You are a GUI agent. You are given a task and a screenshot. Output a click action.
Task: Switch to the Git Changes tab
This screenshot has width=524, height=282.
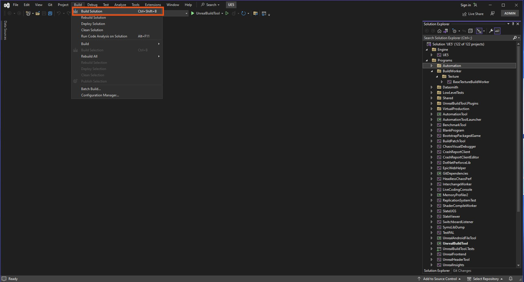pyautogui.click(x=462, y=271)
